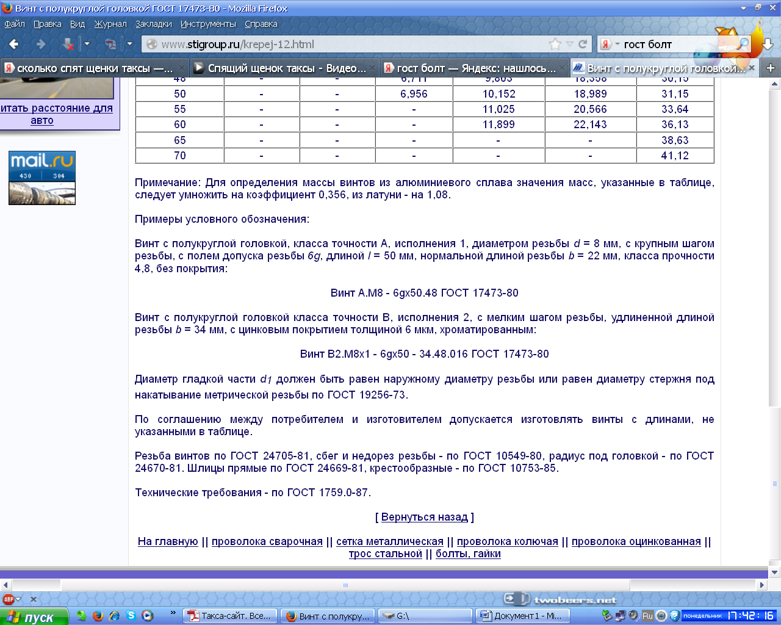Open the Справка menu
Screen dimensions: 781x625
pyautogui.click(x=261, y=24)
